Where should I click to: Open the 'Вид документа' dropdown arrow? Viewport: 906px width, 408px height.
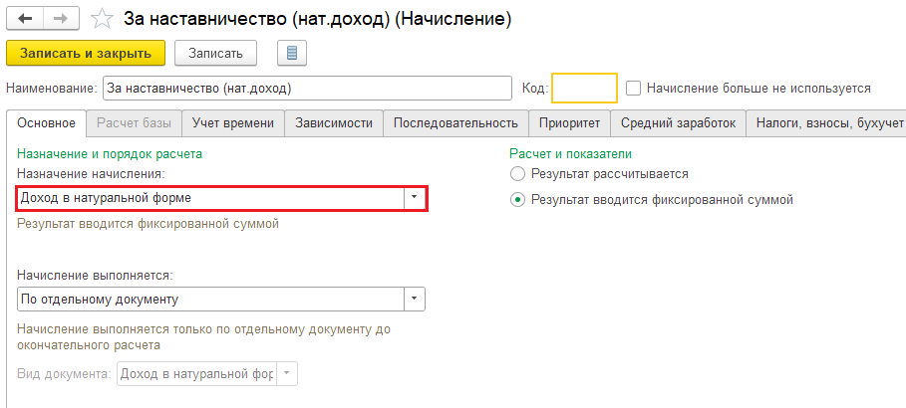coord(287,373)
